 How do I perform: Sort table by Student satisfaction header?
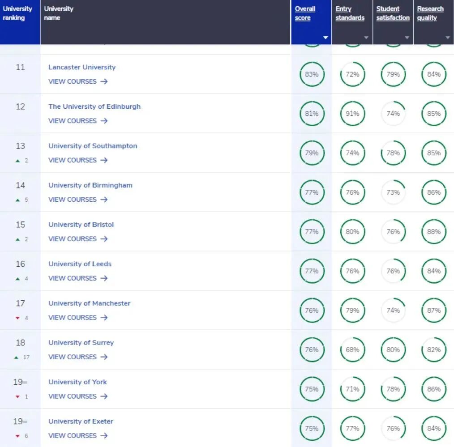393,13
